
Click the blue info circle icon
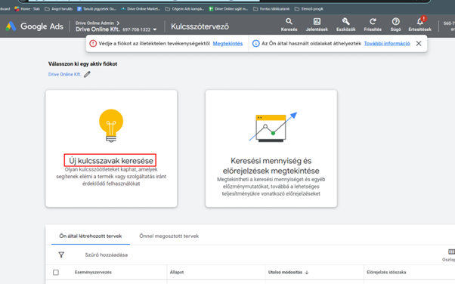pyautogui.click(x=255, y=44)
